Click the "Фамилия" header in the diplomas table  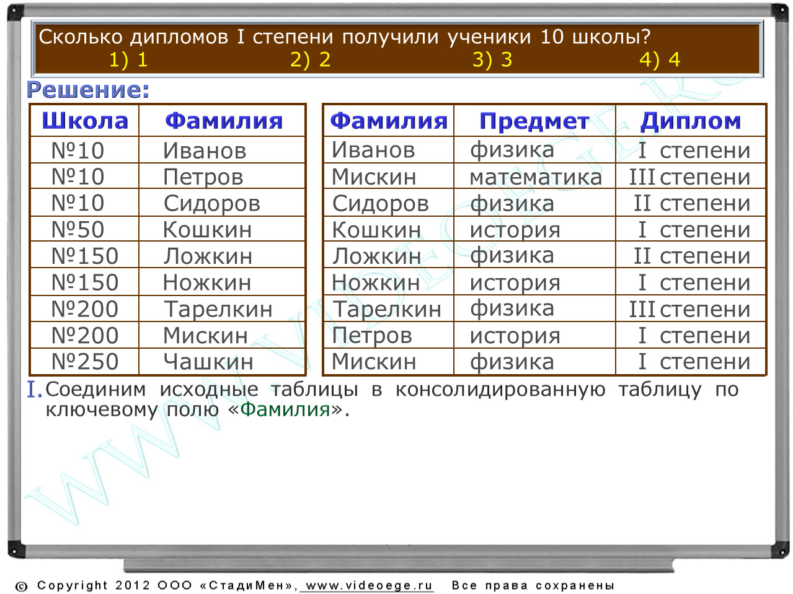pos(389,121)
